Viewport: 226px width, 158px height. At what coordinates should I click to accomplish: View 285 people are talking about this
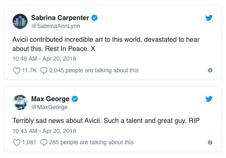(x=91, y=142)
